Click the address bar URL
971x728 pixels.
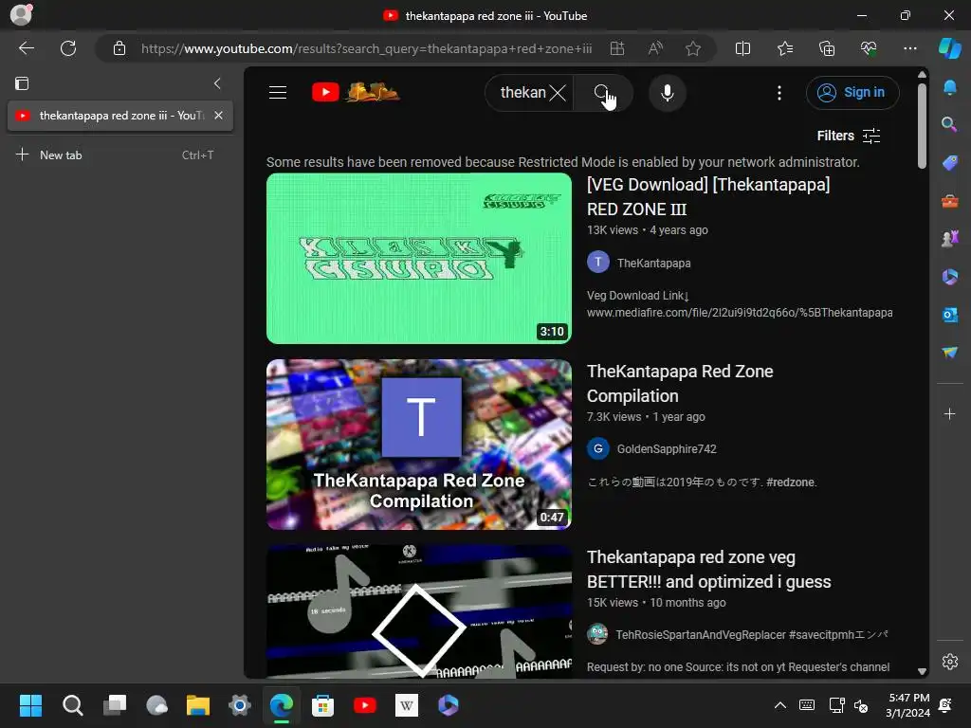[x=367, y=48]
